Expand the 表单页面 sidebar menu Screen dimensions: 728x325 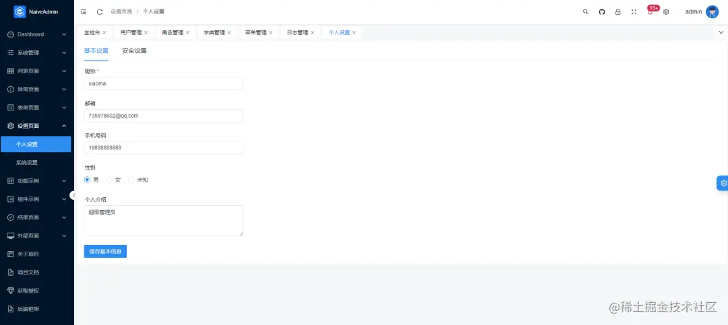click(x=64, y=108)
